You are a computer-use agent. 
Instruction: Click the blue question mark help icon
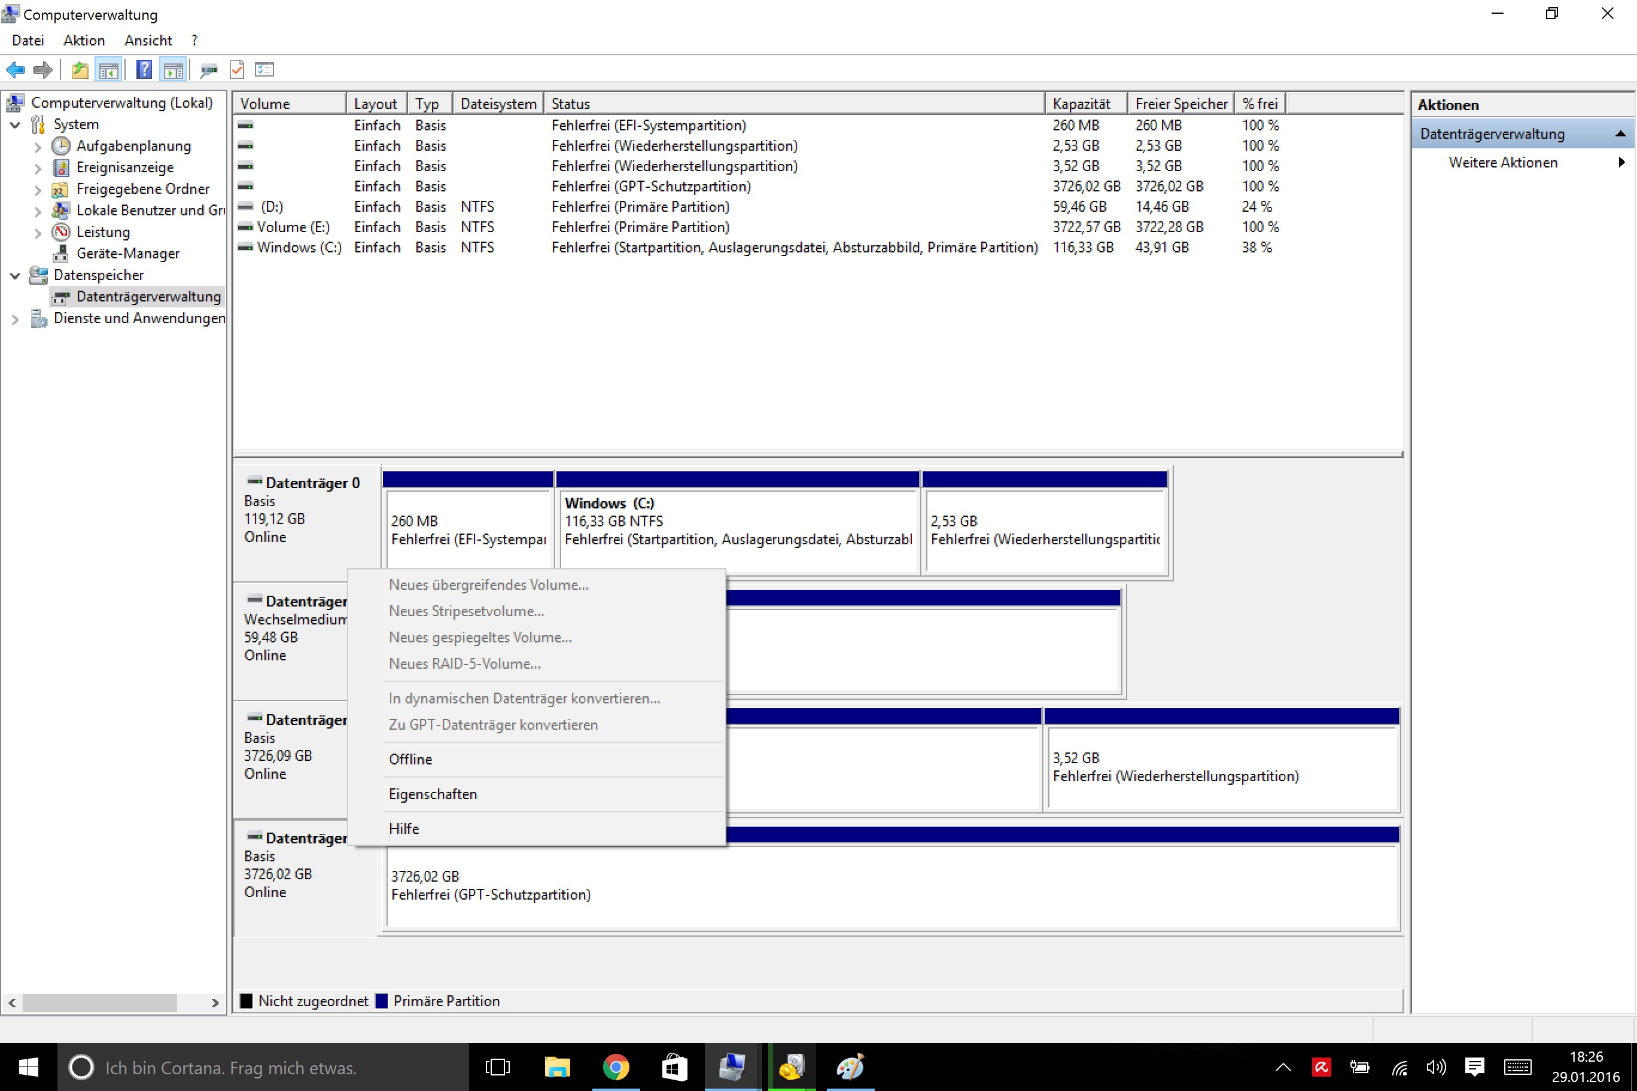tap(144, 69)
